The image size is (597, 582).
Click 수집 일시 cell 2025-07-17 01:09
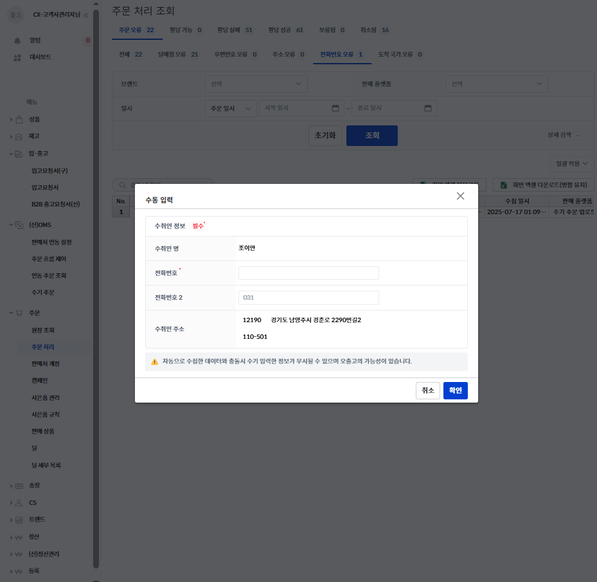(x=517, y=212)
